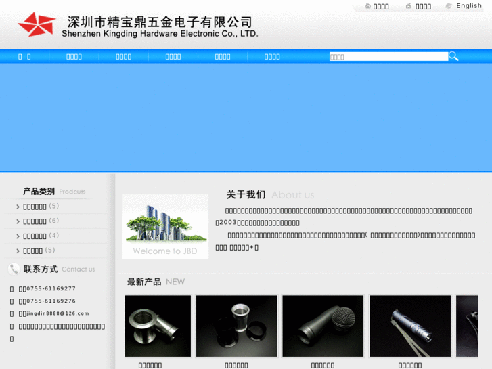The width and height of the screenshot is (492, 369).
Task: Click the magnifying glass search icon
Action: 453,56
